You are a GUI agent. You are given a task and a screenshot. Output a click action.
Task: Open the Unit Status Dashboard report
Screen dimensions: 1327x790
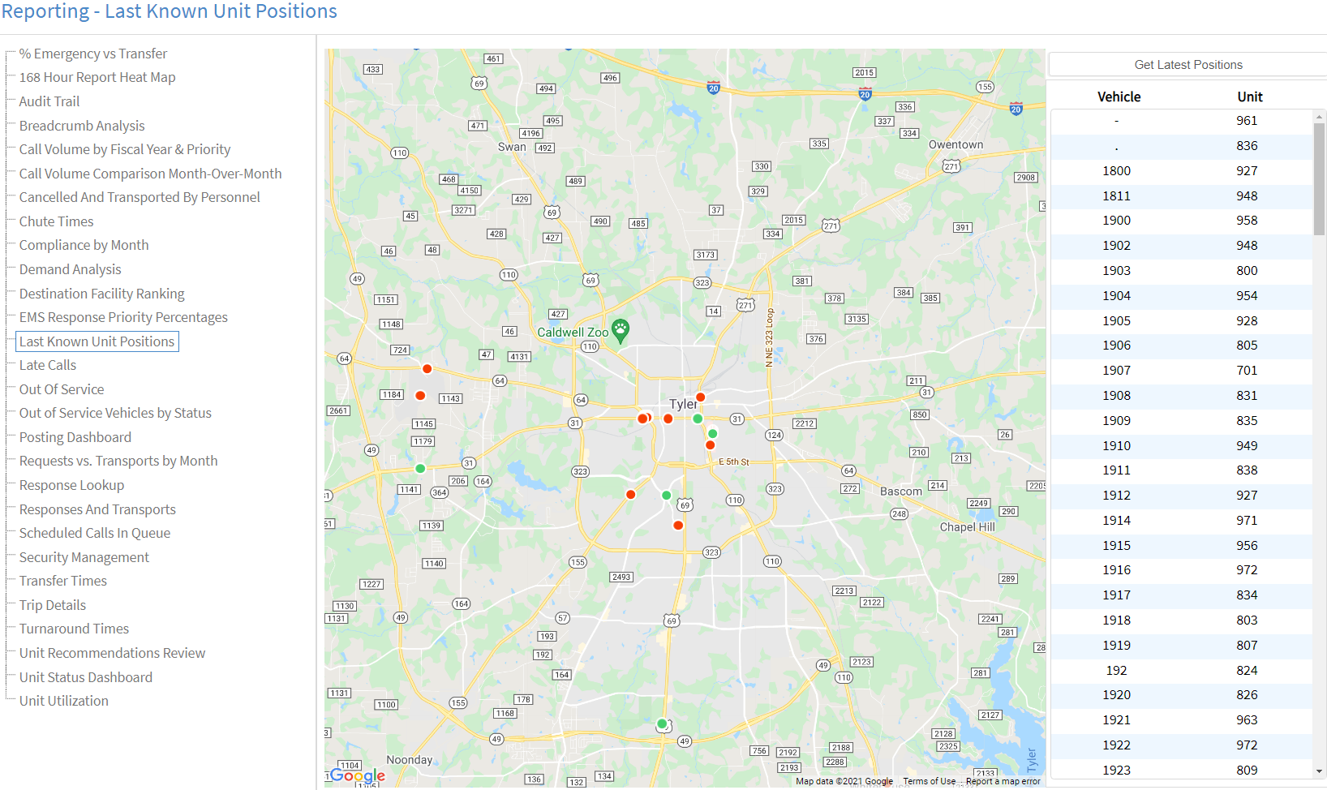point(86,677)
